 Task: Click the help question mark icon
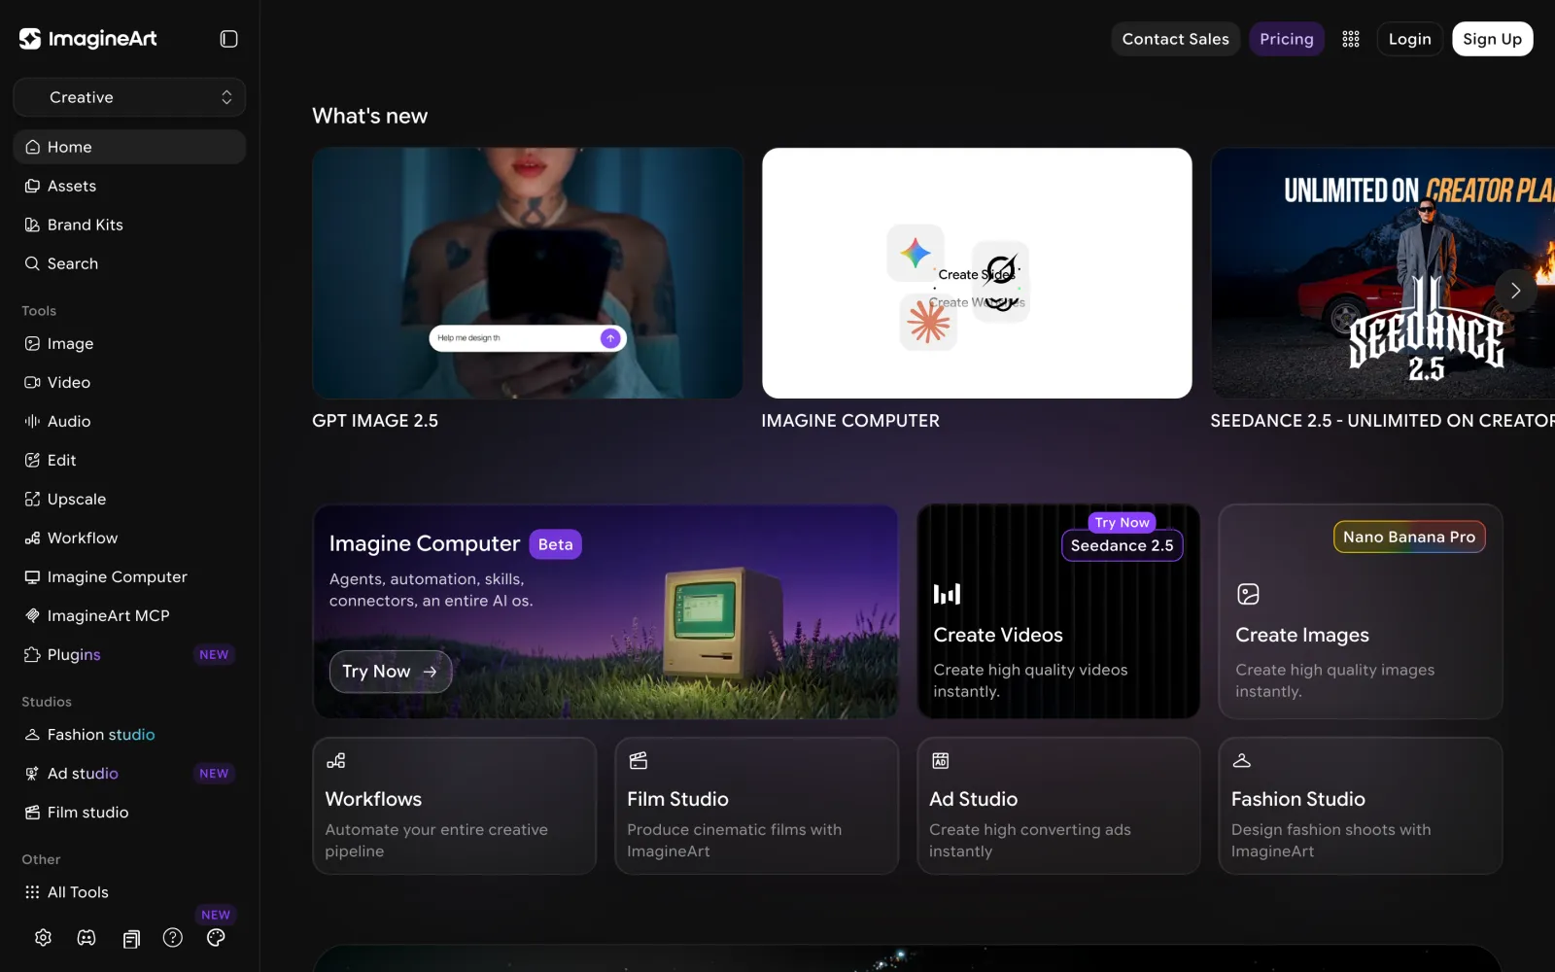point(173,938)
